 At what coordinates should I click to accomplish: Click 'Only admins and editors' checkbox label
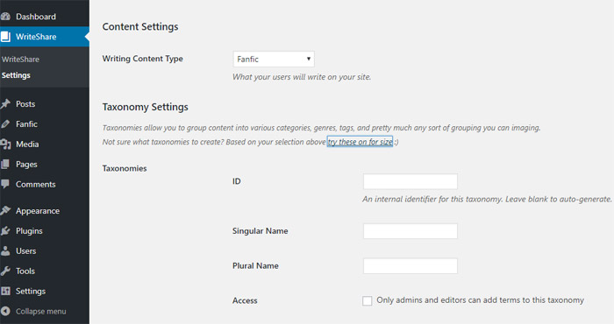point(480,300)
